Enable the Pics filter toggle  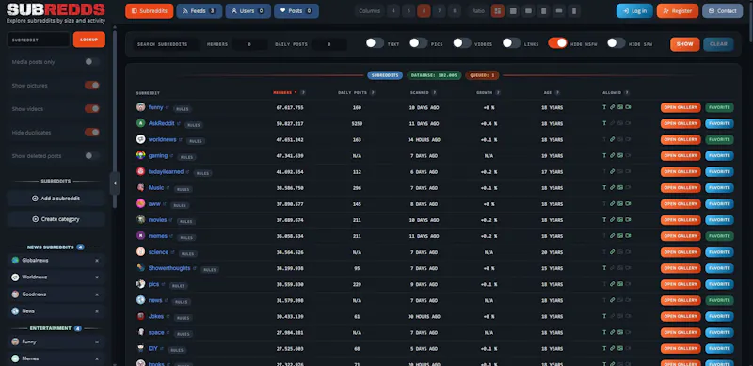click(x=418, y=43)
